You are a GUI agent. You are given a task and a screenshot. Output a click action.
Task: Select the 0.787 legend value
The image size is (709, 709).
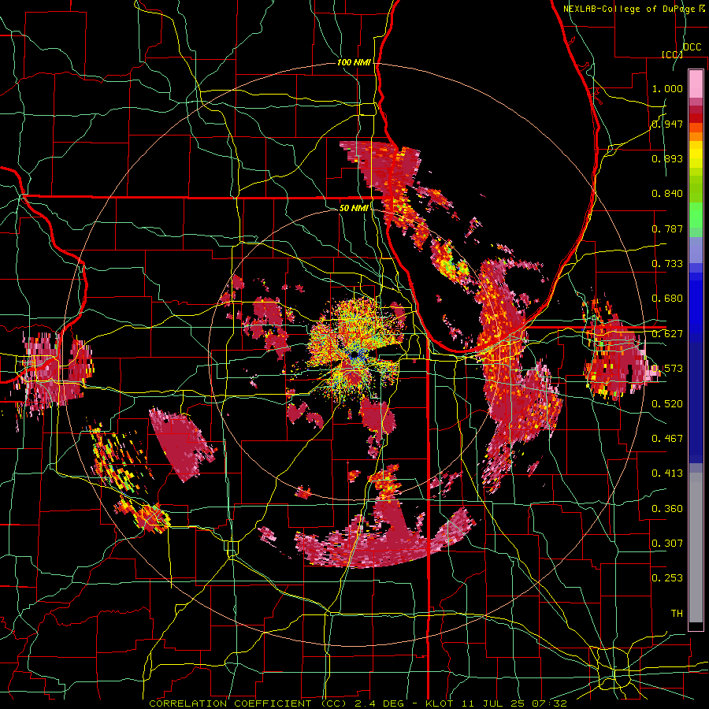click(667, 228)
